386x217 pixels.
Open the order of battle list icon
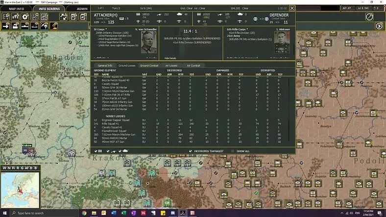point(6,17)
